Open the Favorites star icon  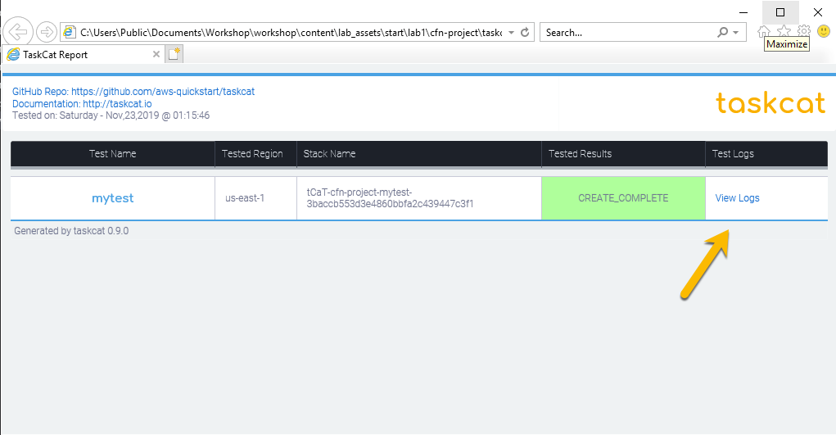(784, 31)
